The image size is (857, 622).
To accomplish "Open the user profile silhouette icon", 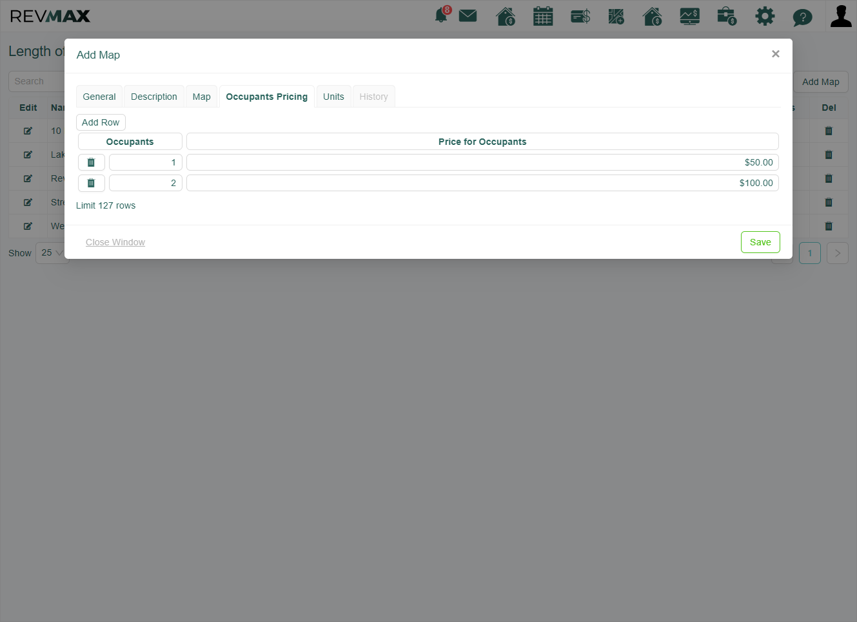I will pos(841,16).
